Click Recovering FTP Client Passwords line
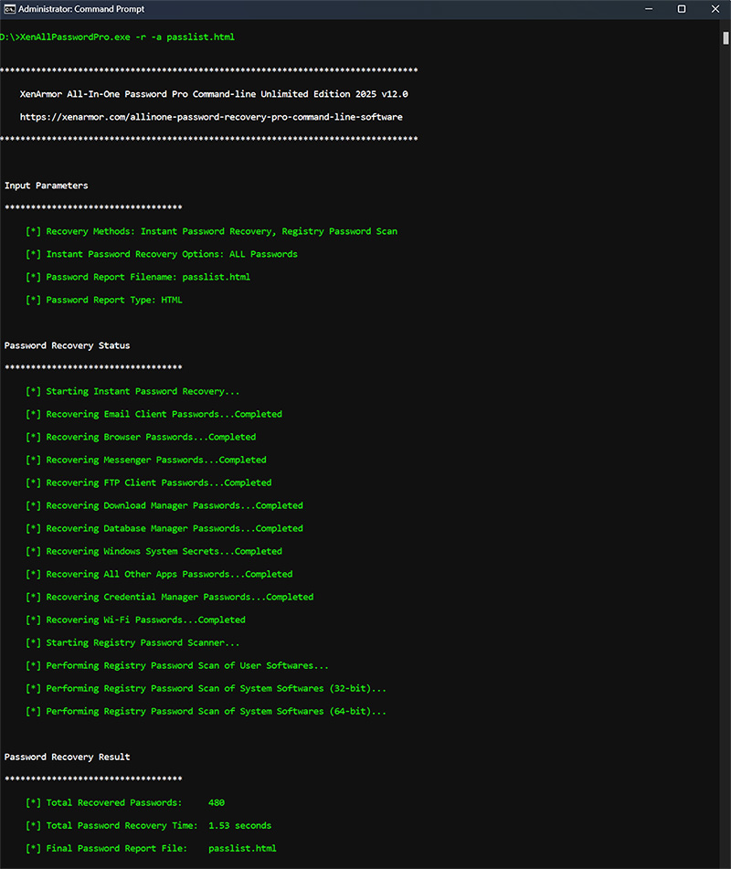 coord(149,482)
